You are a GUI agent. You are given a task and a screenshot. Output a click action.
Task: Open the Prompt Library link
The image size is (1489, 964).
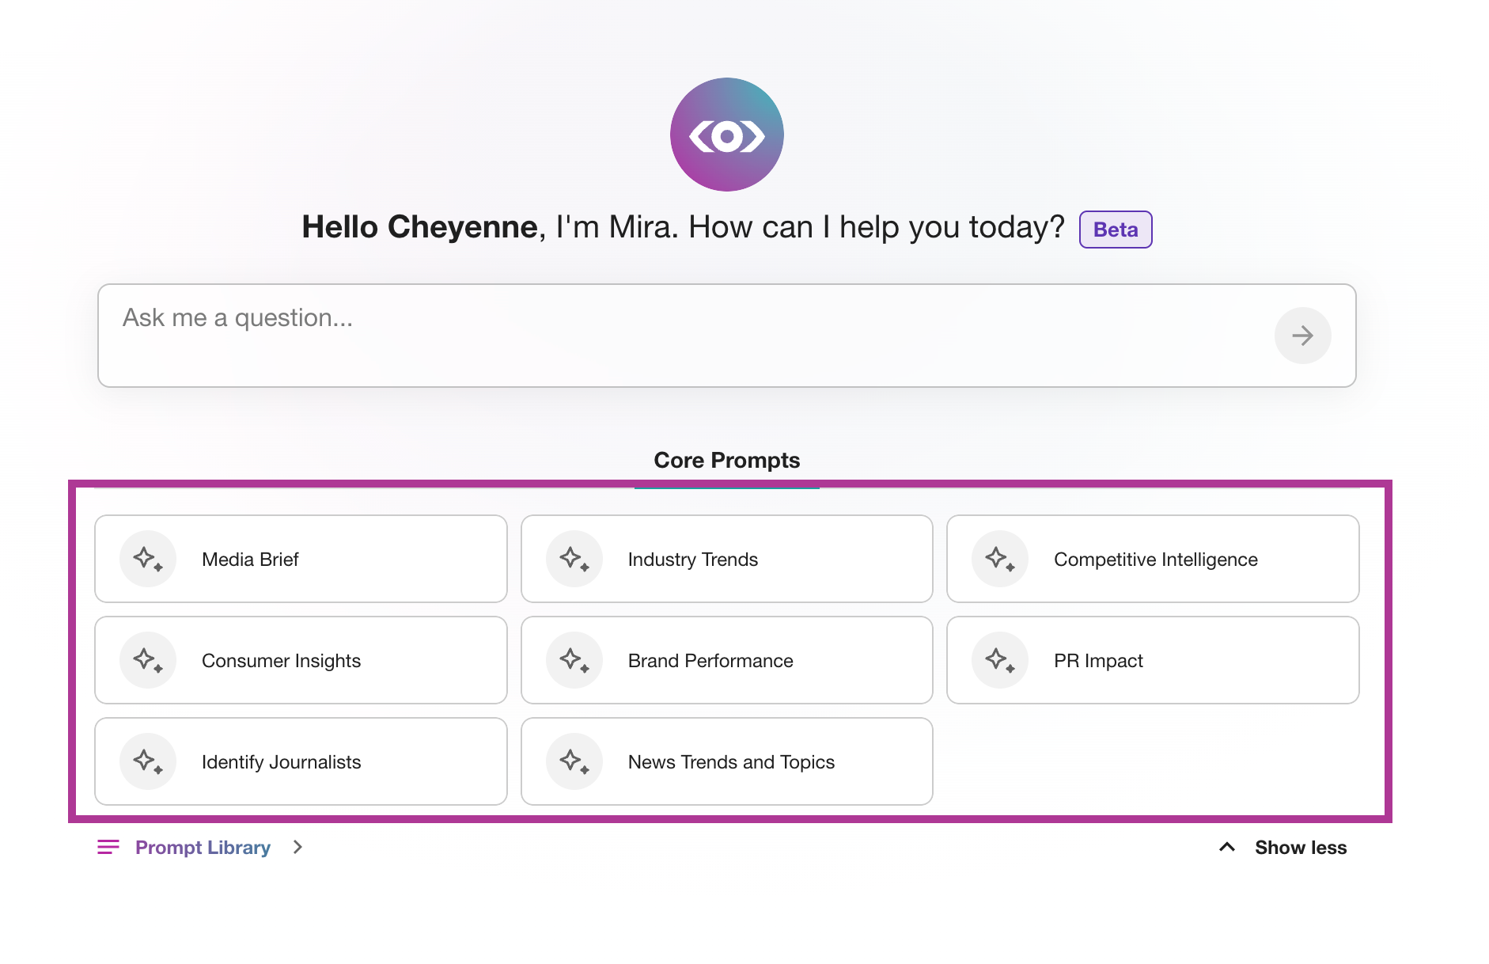tap(203, 848)
